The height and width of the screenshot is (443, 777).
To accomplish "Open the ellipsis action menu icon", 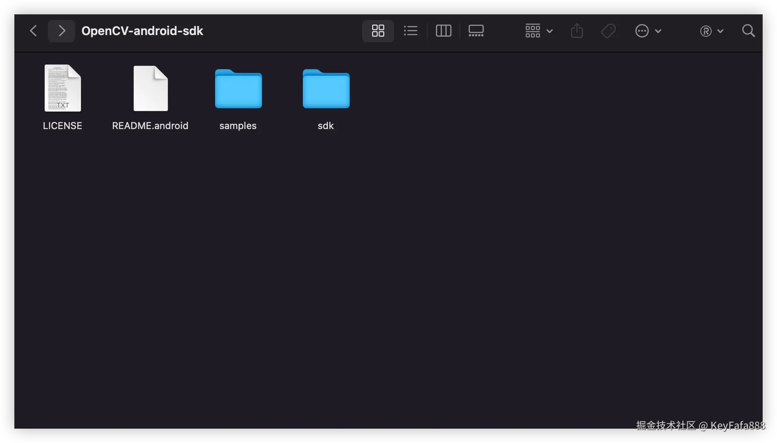I will tap(642, 31).
